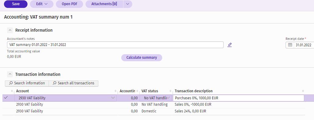Select row 'Sales 24%, 0,00 EUR'
The image size is (314, 120).
(154, 111)
